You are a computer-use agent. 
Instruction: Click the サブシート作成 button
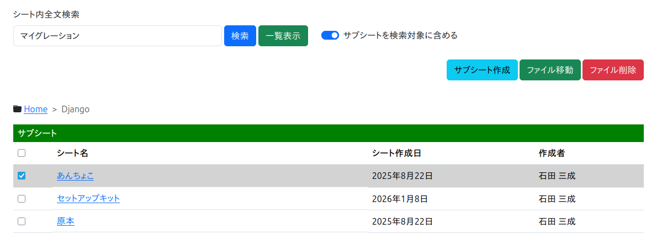click(482, 70)
